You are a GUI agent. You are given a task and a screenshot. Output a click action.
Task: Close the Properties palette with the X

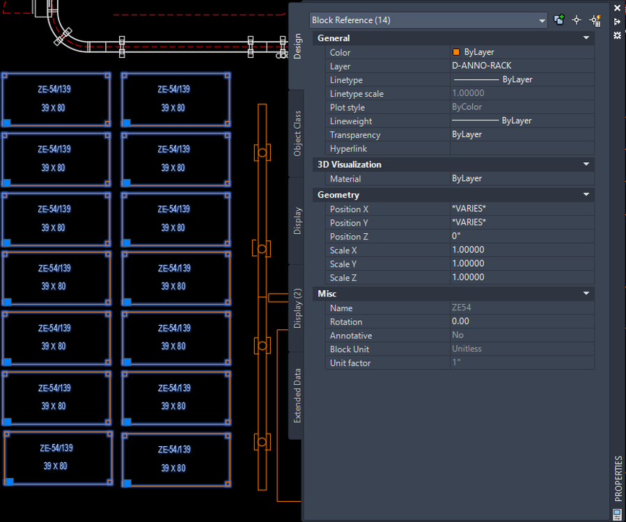coord(617,8)
